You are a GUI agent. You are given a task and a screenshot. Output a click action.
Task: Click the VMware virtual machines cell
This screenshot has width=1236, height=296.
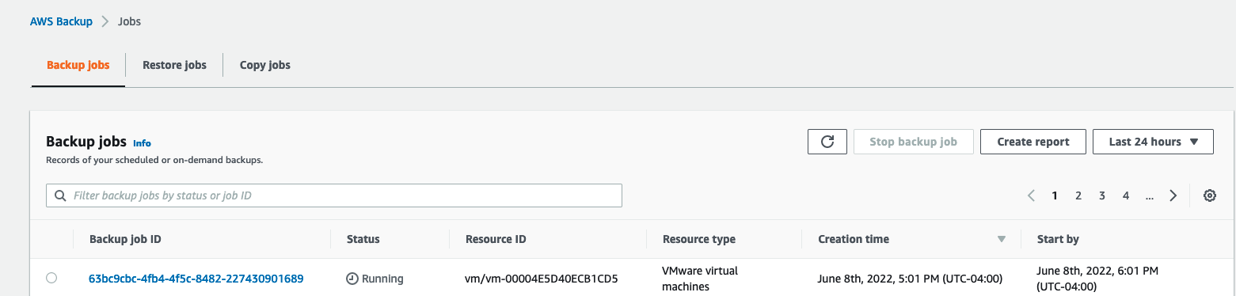(x=700, y=279)
